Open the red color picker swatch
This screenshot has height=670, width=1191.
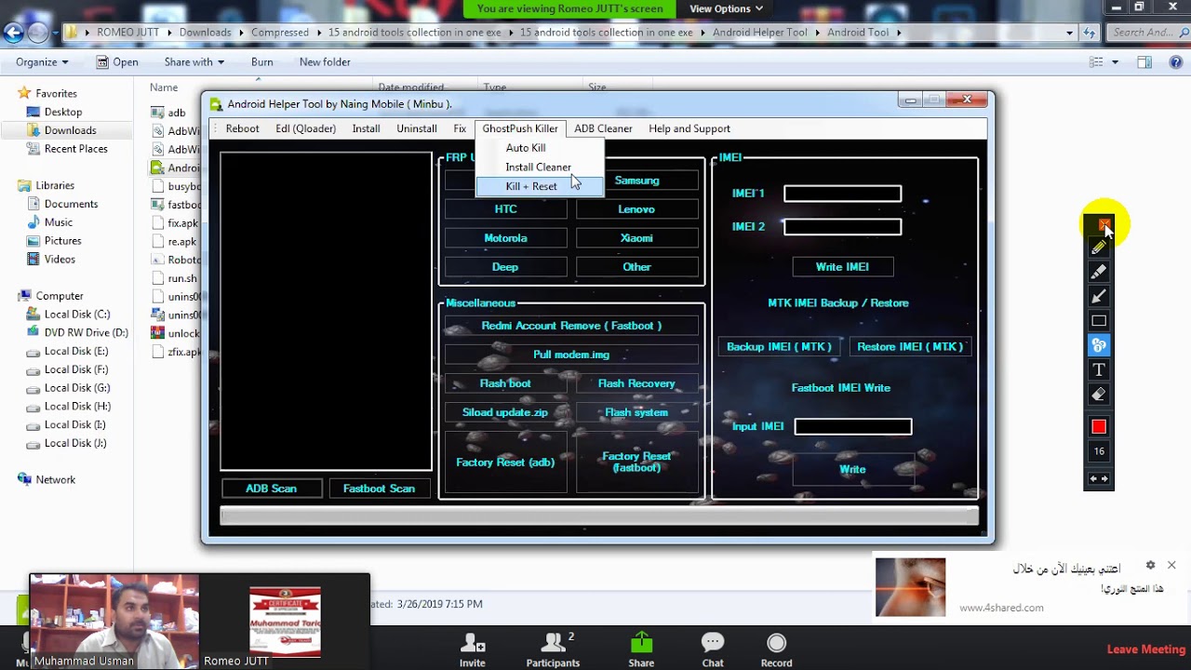pos(1099,426)
